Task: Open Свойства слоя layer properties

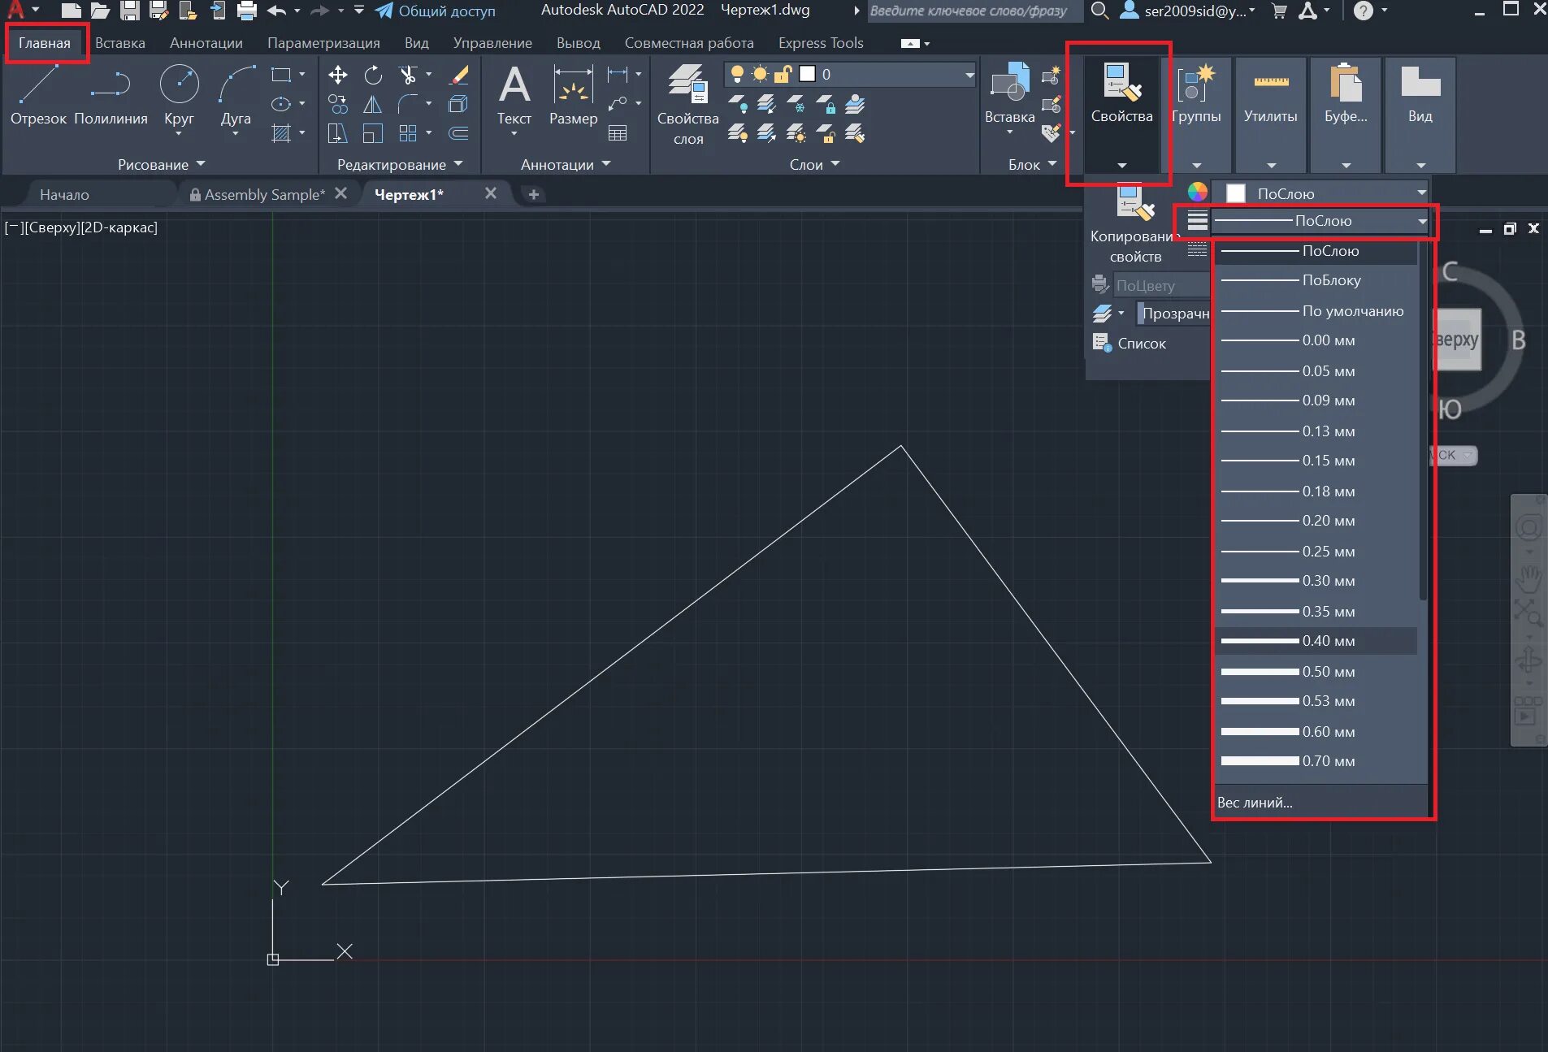Action: (687, 106)
